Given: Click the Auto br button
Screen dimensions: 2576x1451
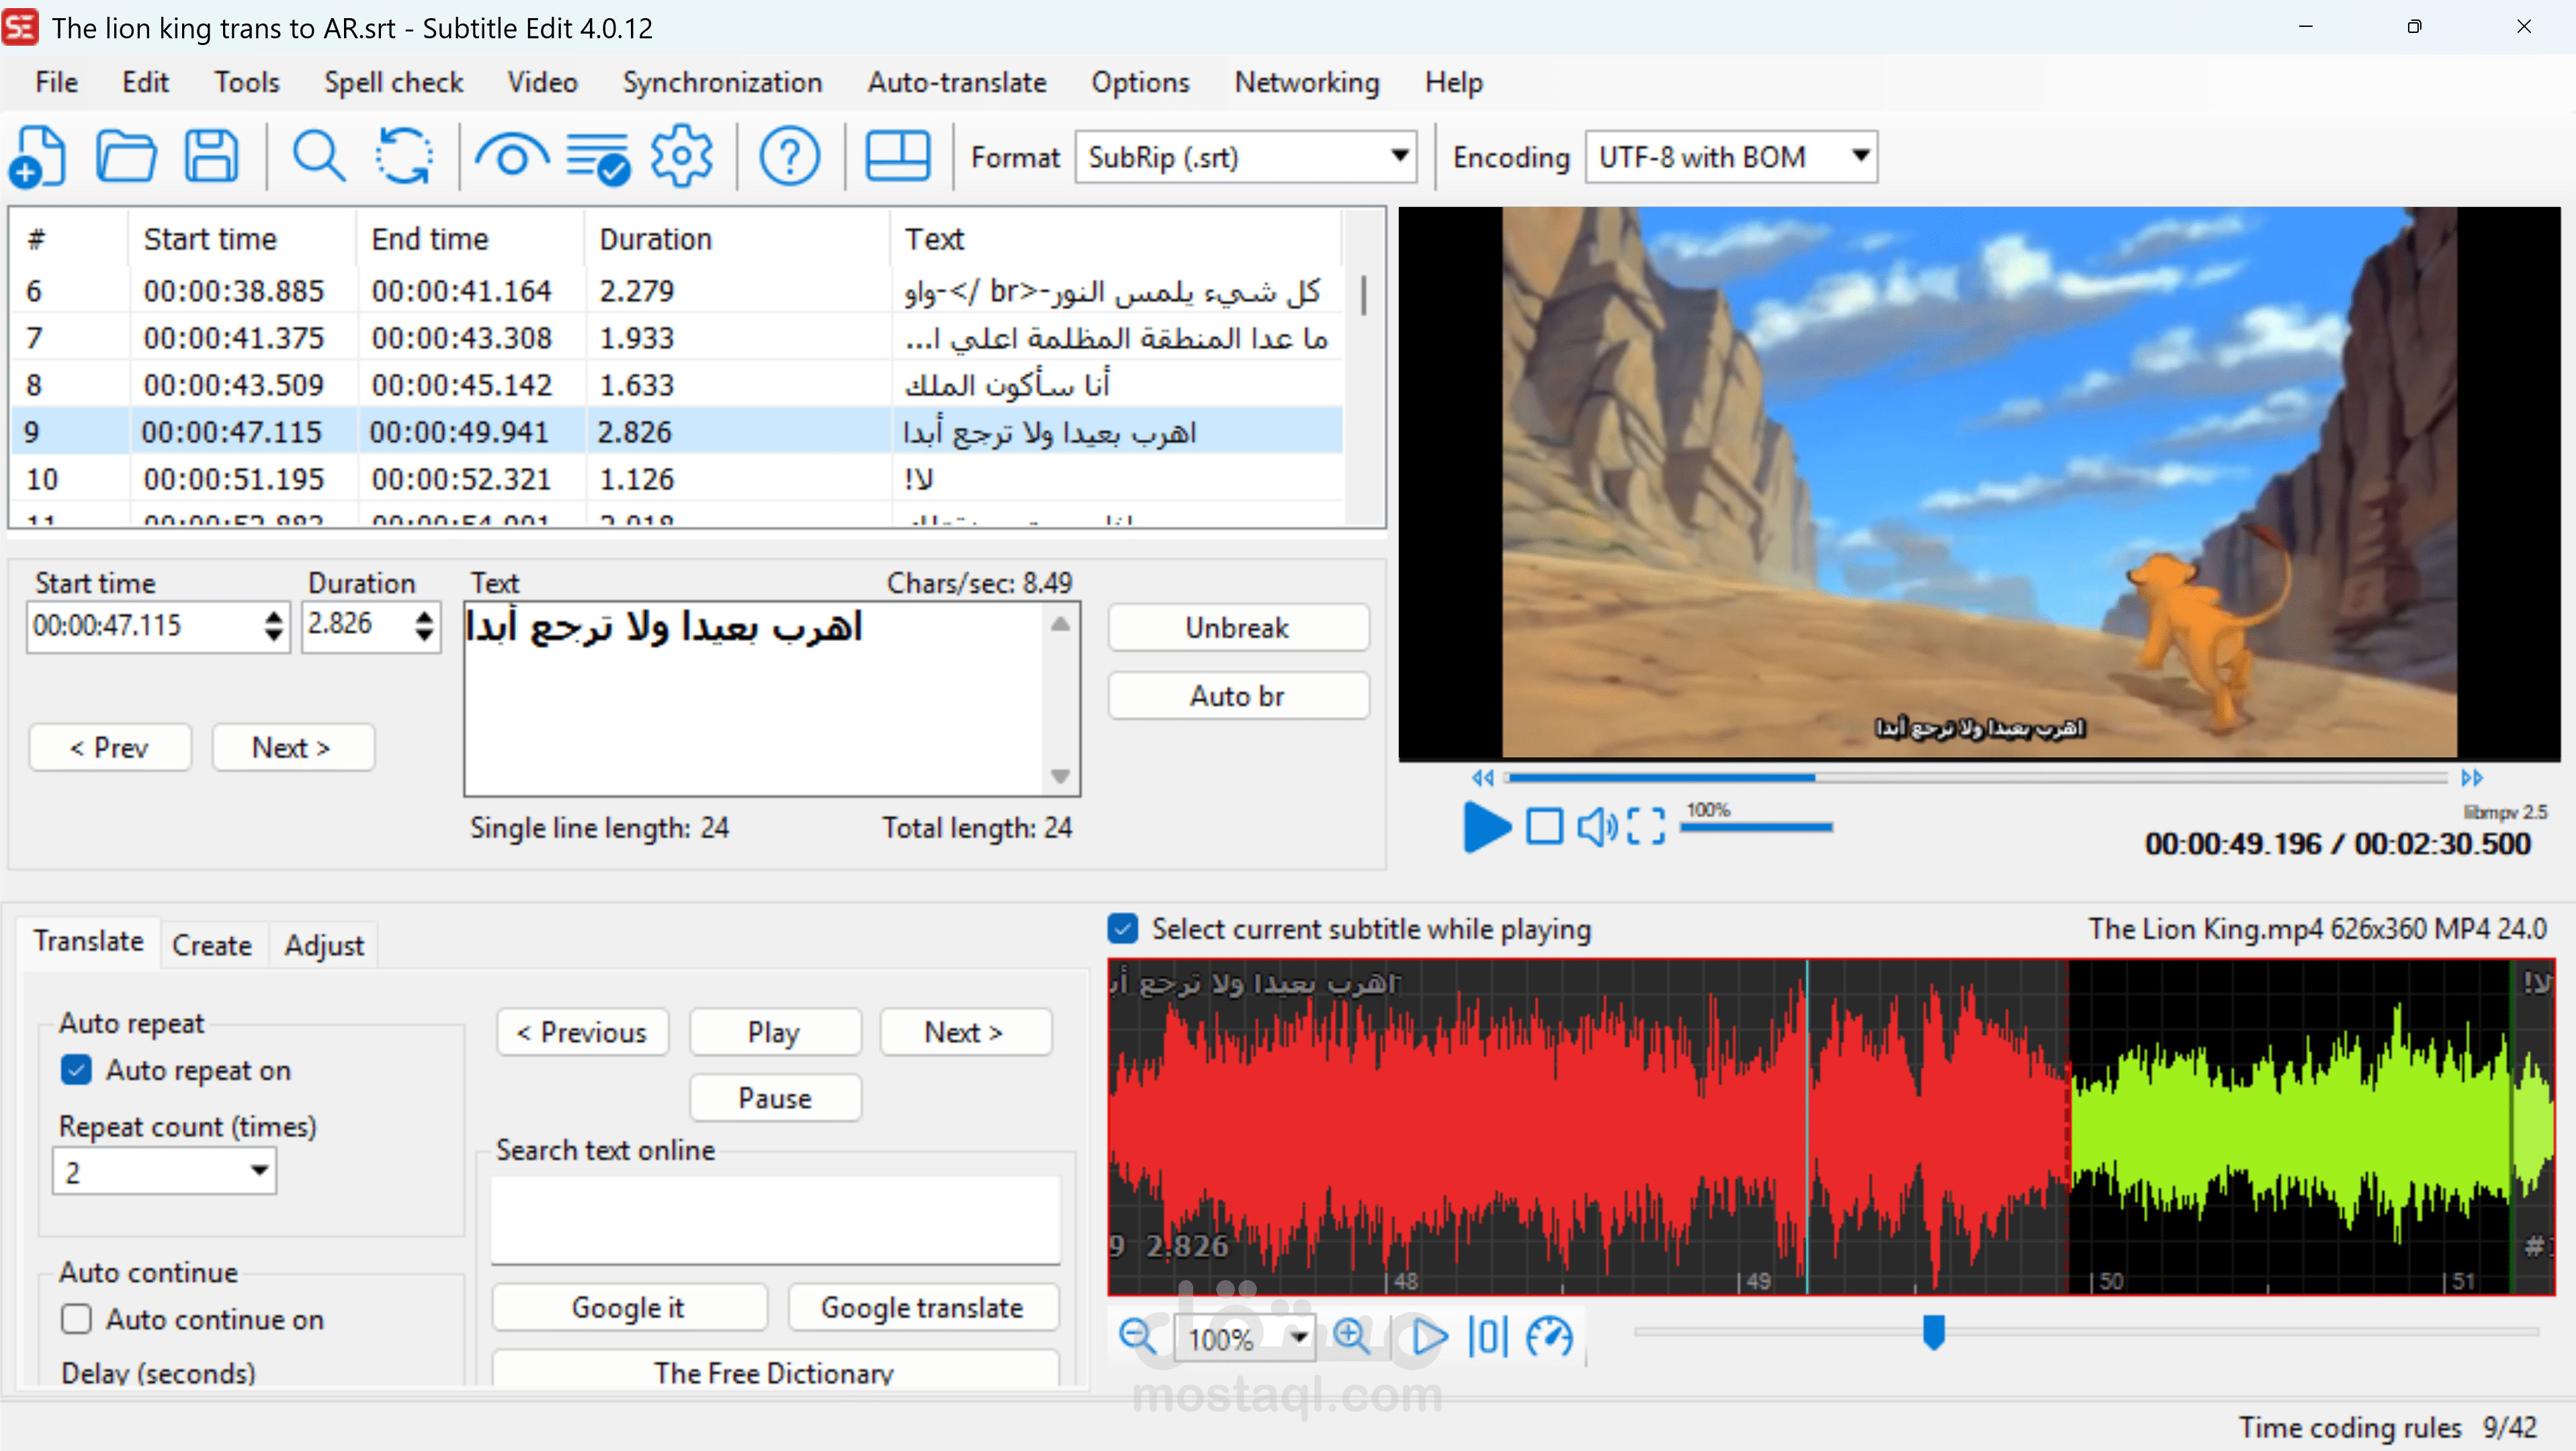Looking at the screenshot, I should 1237,696.
